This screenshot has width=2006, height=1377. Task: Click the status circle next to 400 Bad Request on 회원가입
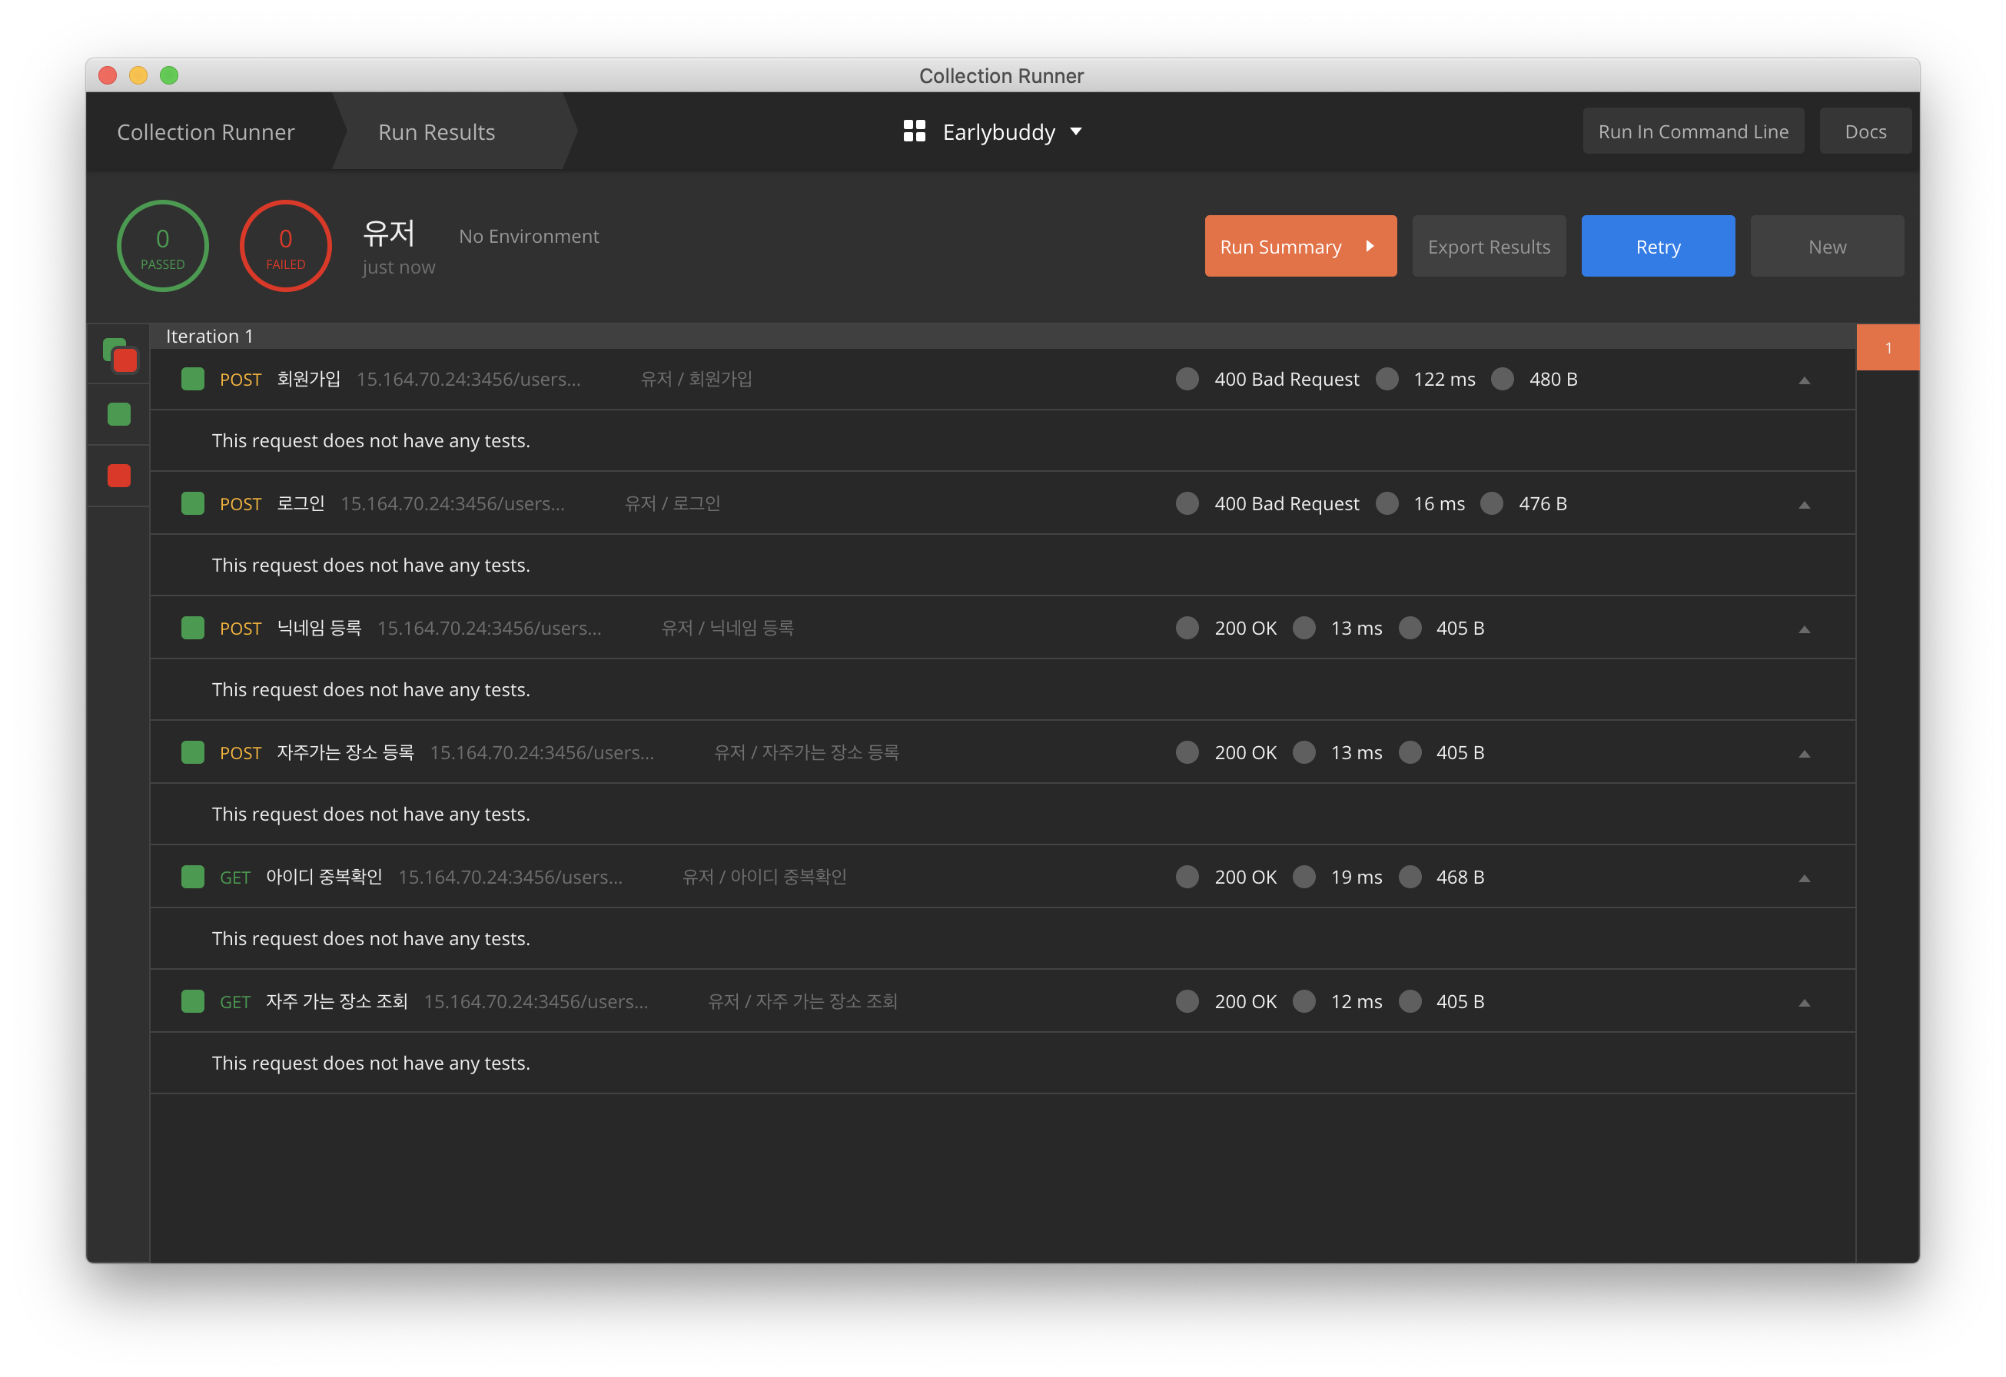[1187, 379]
